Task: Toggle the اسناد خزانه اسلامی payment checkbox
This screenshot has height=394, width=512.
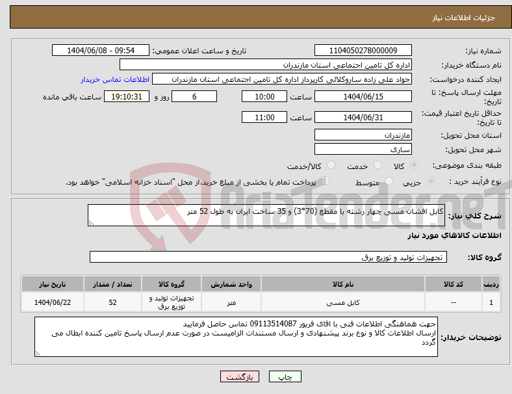Action: coord(326,181)
